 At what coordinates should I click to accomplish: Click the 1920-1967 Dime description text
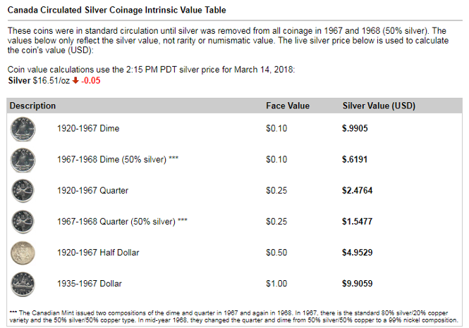pos(88,128)
